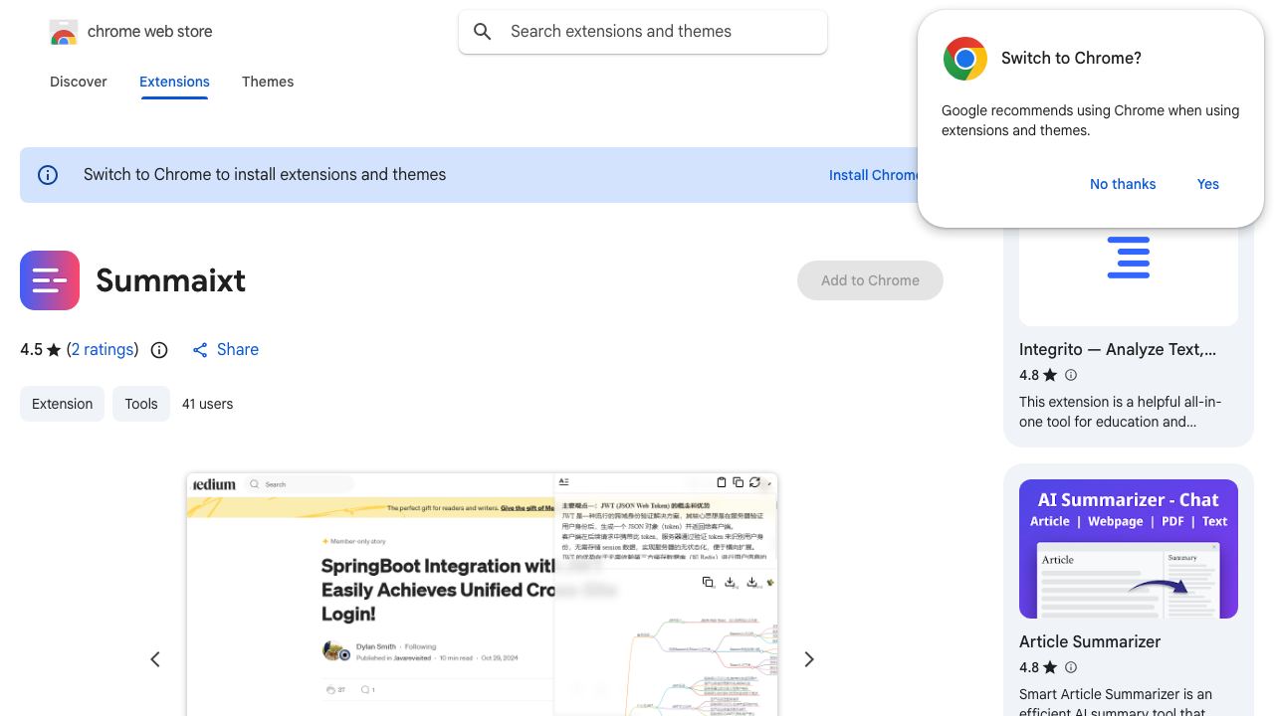The image size is (1274, 716).
Task: Click the Switch to Chrome? popup heading
Action: pos(1071,58)
